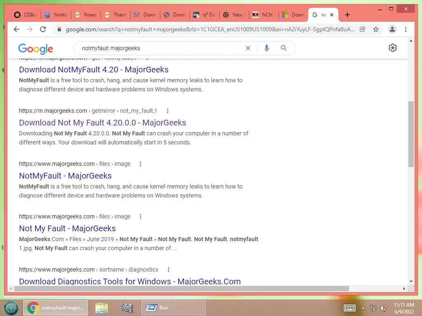Open the Windows Start orb
422x316 pixels.
point(11,308)
